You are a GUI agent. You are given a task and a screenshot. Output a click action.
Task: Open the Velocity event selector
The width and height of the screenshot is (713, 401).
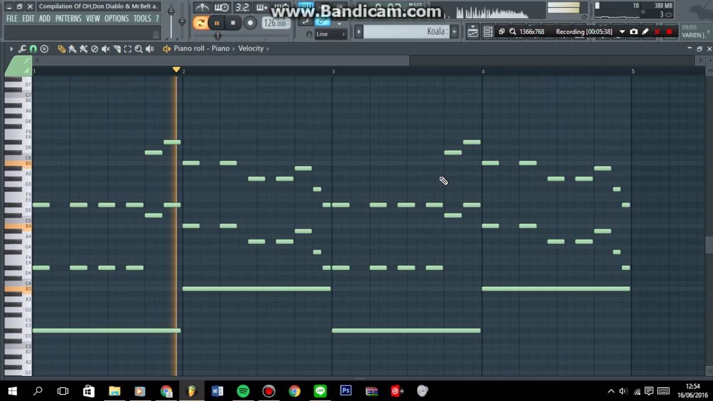click(x=251, y=48)
